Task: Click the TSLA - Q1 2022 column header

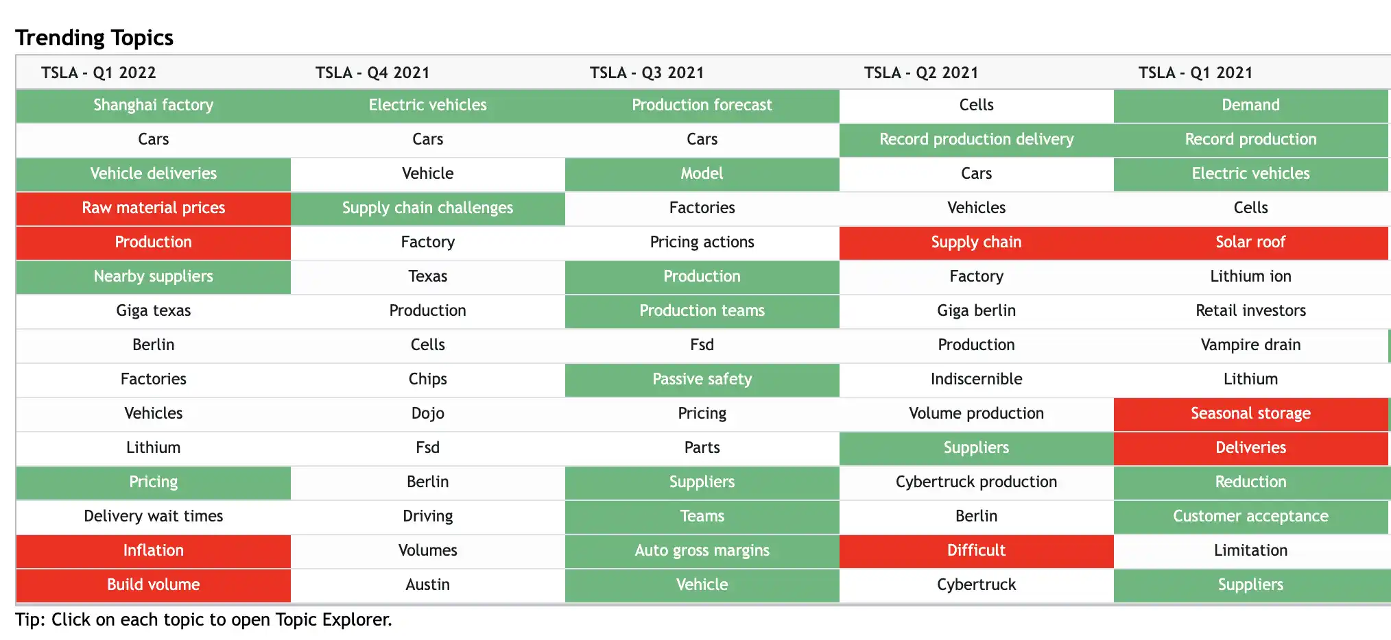Action: point(98,73)
